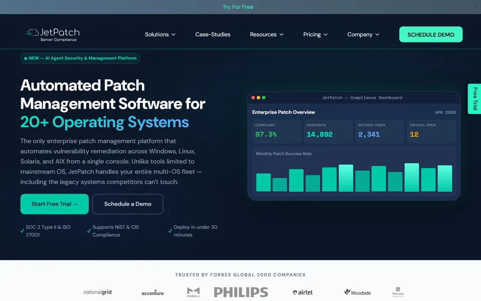
Task: Click the Critical Open 12 card
Action: 431,131
